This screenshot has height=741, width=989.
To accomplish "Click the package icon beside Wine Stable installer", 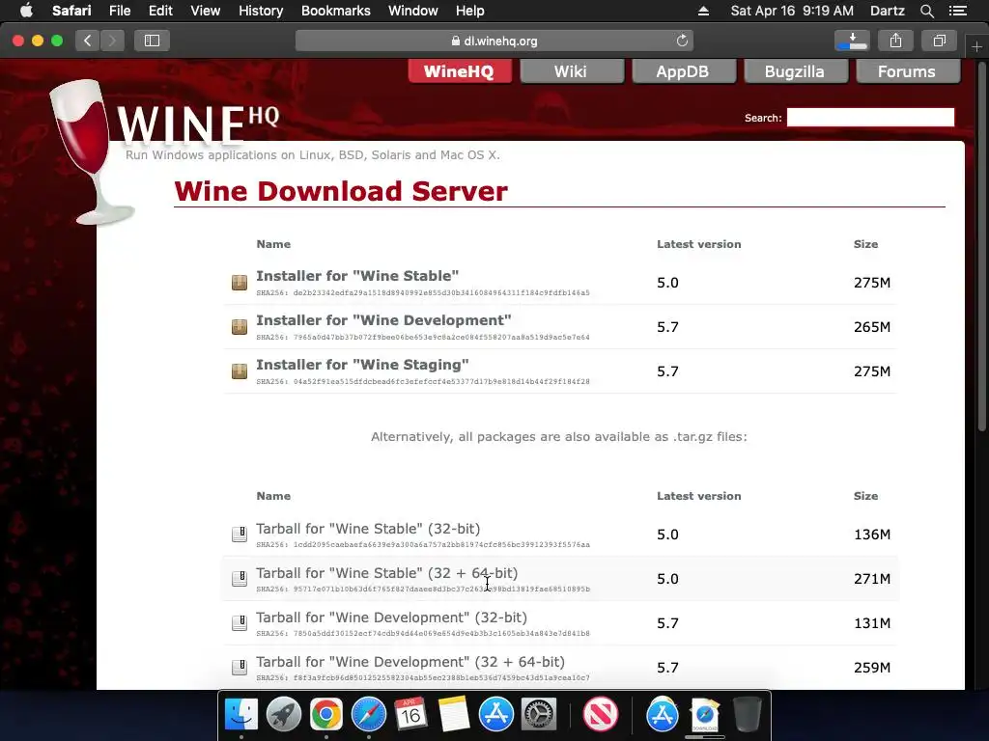I will (x=240, y=283).
